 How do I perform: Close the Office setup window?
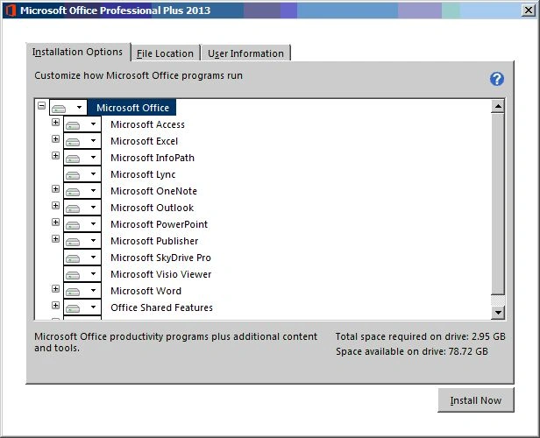point(529,11)
